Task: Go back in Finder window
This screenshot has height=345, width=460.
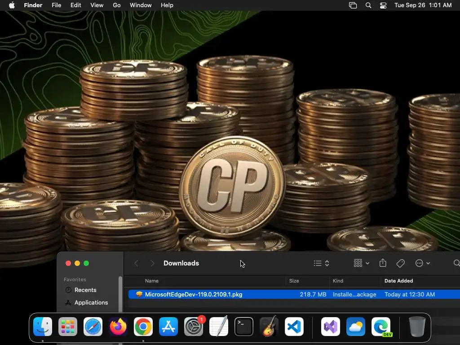Action: (136, 263)
